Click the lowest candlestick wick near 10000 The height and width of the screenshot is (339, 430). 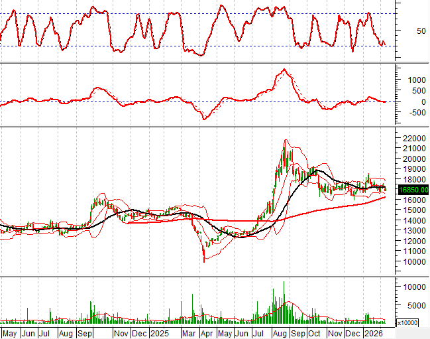tap(203, 261)
